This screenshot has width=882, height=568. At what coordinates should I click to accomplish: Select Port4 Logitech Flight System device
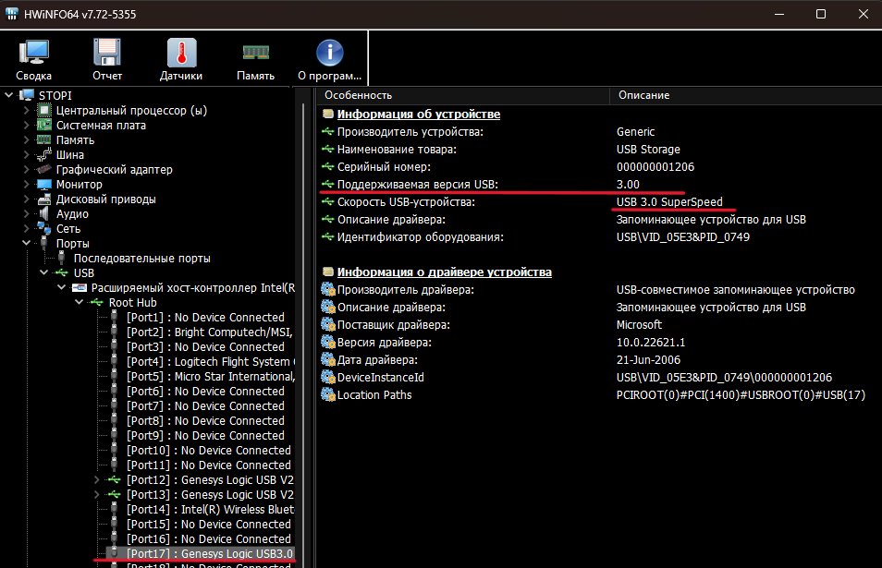[x=210, y=362]
